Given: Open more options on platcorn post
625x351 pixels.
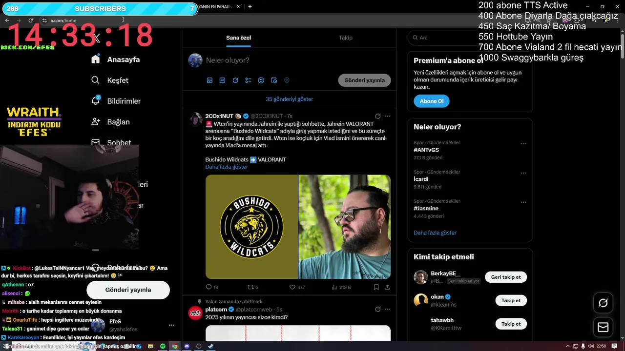Looking at the screenshot, I should coord(388,309).
